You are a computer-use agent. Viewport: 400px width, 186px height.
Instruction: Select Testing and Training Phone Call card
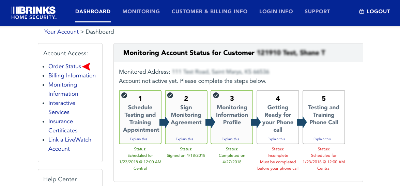click(x=324, y=117)
